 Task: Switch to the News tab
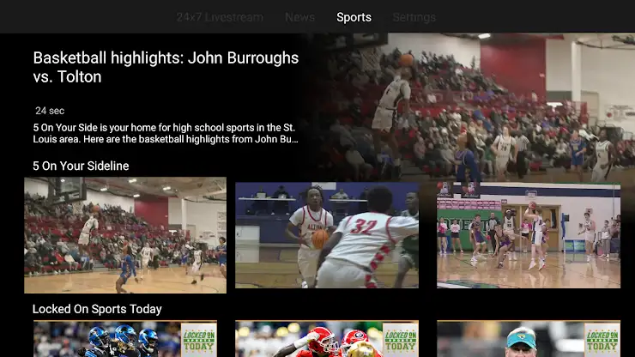click(299, 17)
